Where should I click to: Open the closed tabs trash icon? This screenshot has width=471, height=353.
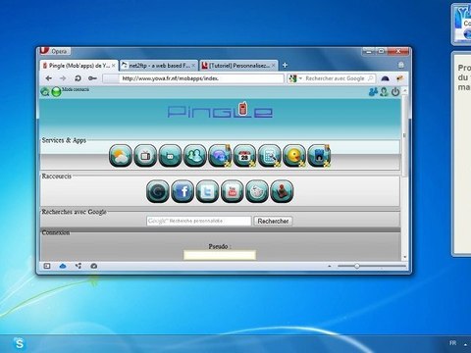(401, 65)
